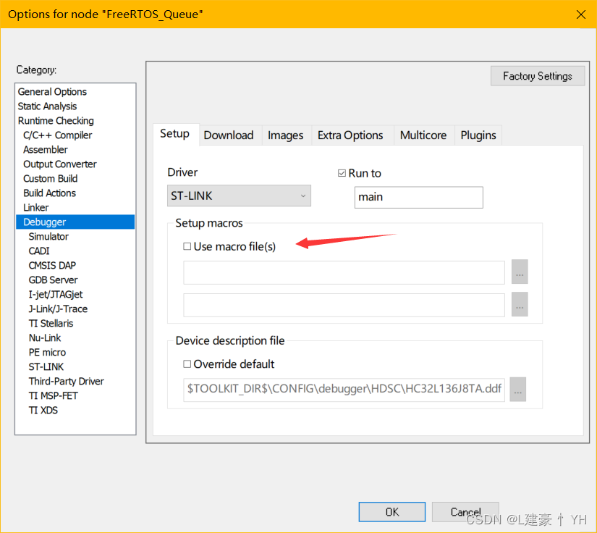597x533 pixels.
Task: Click the device description file path field
Action: click(344, 390)
